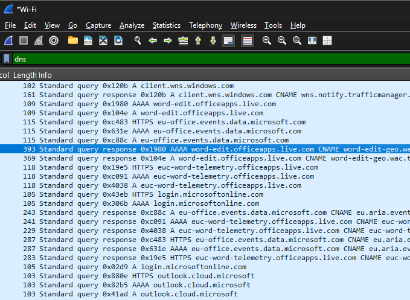The width and height of the screenshot is (410, 300).
Task: Select query 0x4038 A euc-word-telemetry row
Action: coord(205,185)
